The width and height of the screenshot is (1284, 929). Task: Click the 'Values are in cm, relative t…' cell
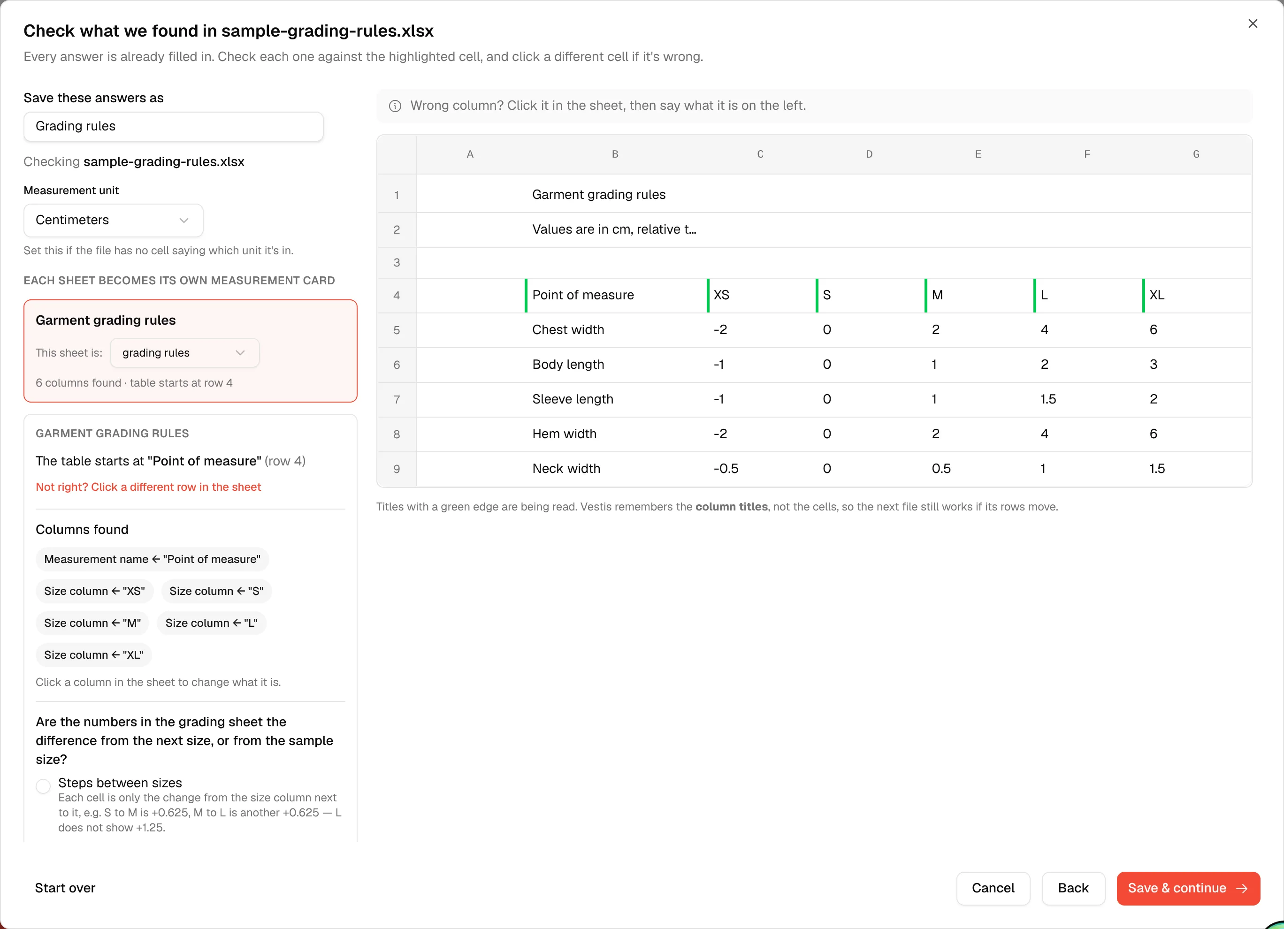click(x=615, y=229)
